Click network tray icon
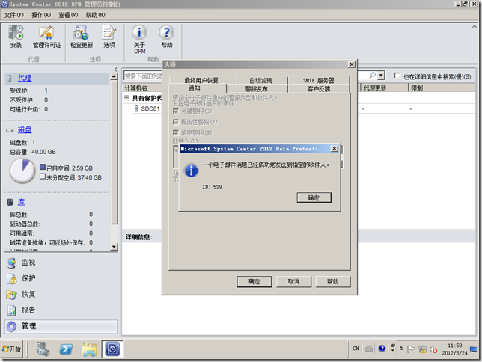The image size is (482, 362). coord(422,349)
